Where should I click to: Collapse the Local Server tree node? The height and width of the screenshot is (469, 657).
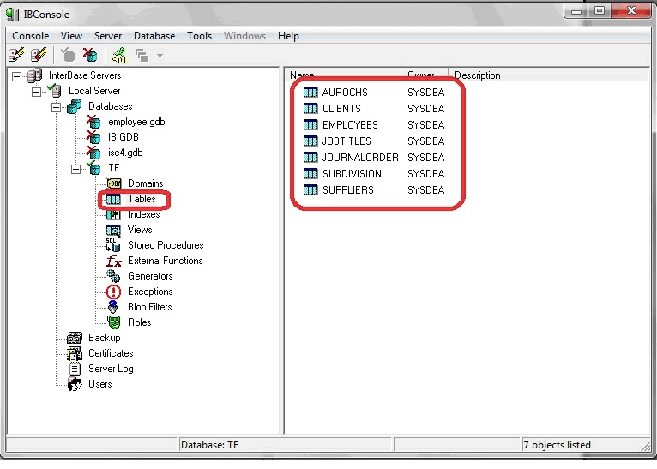[x=36, y=91]
